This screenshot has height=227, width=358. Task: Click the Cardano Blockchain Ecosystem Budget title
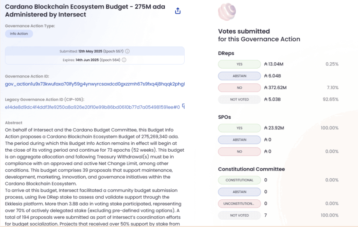pyautogui.click(x=85, y=11)
